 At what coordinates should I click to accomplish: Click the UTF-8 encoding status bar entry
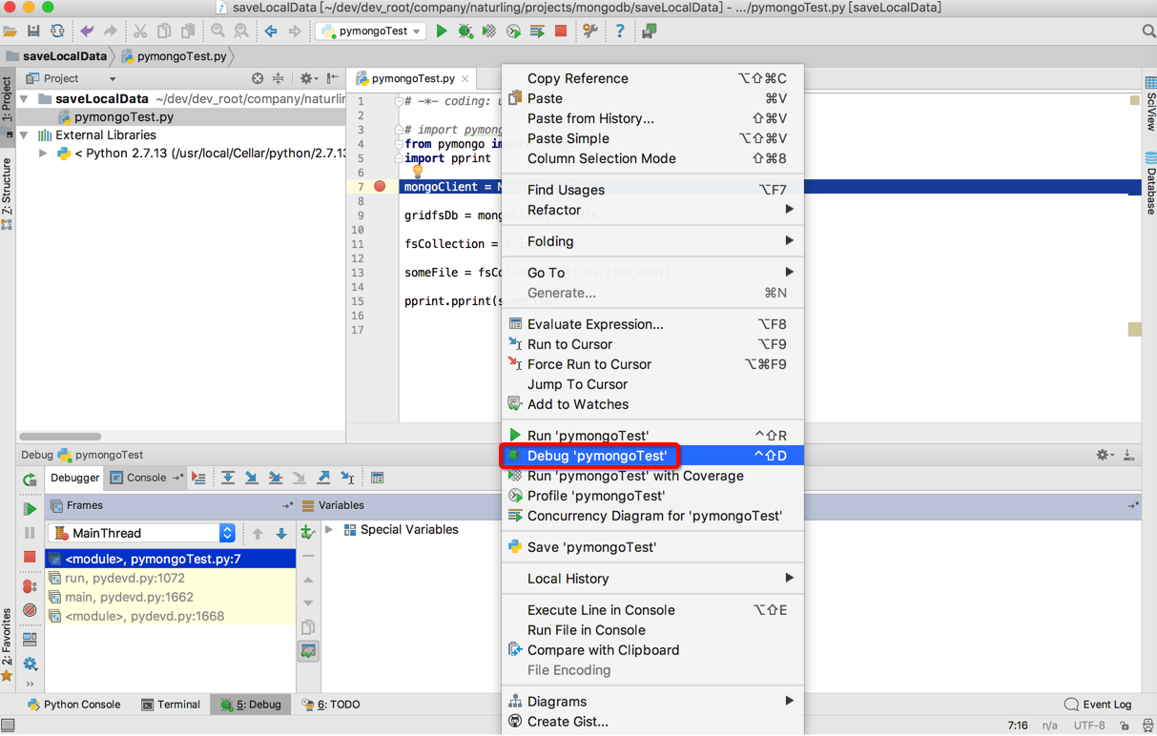[1089, 726]
